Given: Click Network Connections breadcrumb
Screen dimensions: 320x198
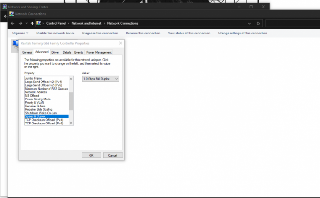Looking at the screenshot, I should (x=123, y=23).
